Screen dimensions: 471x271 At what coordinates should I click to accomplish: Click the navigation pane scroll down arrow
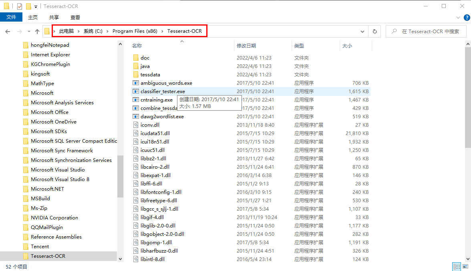121,259
